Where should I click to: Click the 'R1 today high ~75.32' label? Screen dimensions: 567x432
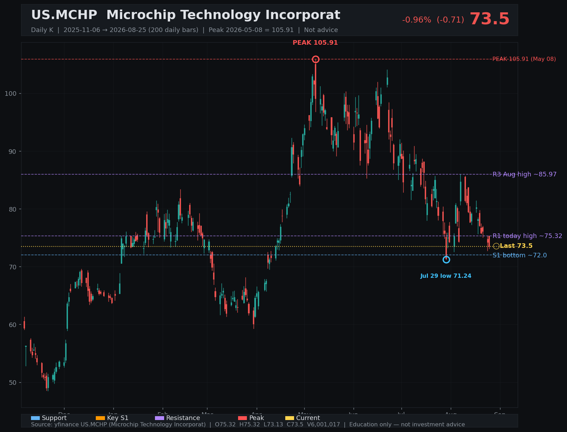(x=527, y=236)
